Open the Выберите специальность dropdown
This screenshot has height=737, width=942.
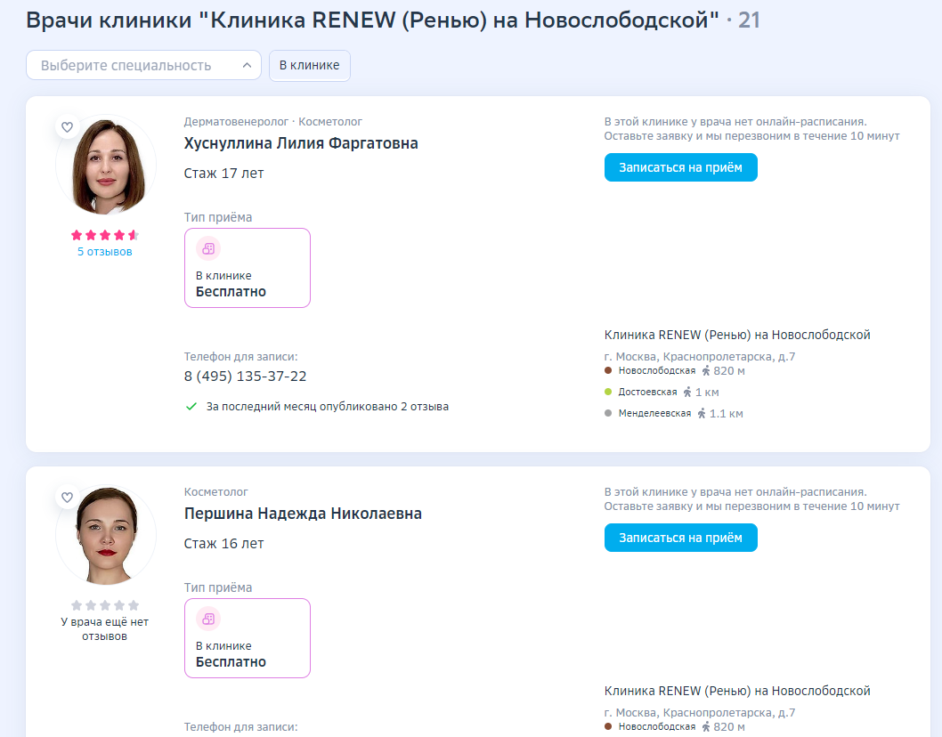143,65
